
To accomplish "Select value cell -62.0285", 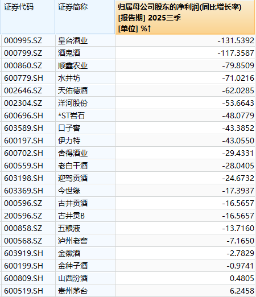I will [x=185, y=90].
